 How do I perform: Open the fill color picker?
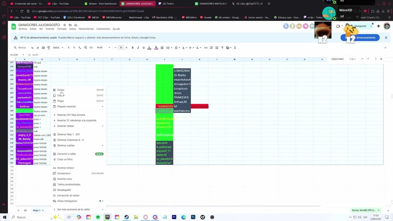156,48
